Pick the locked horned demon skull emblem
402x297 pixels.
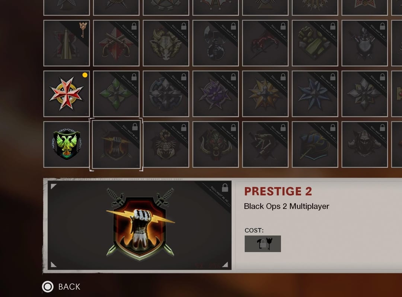(216, 144)
